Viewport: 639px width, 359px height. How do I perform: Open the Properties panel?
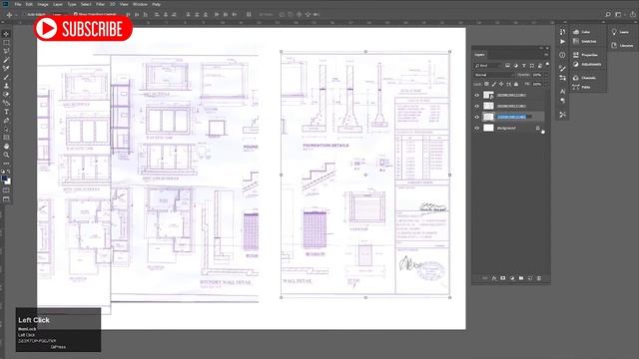click(x=586, y=55)
